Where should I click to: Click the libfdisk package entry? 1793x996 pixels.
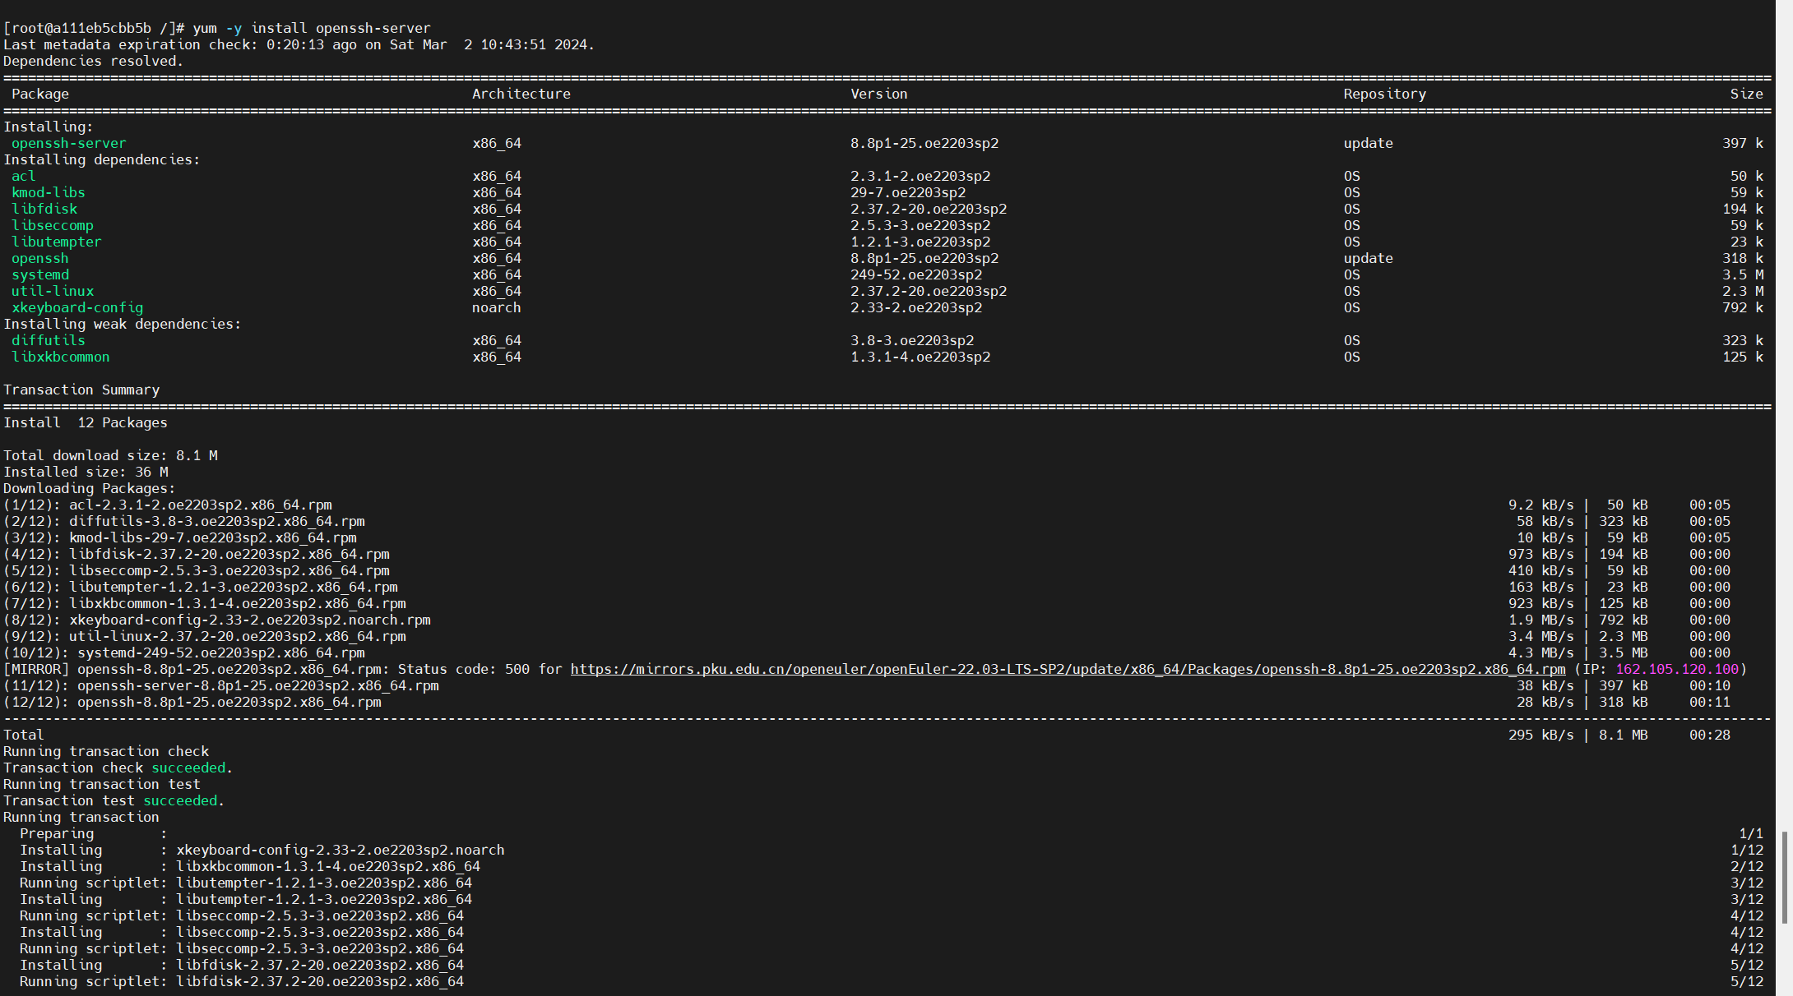44,209
